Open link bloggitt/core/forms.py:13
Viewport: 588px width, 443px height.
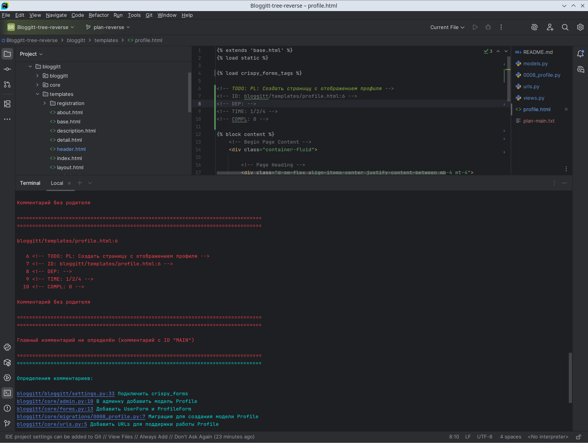tap(55, 409)
